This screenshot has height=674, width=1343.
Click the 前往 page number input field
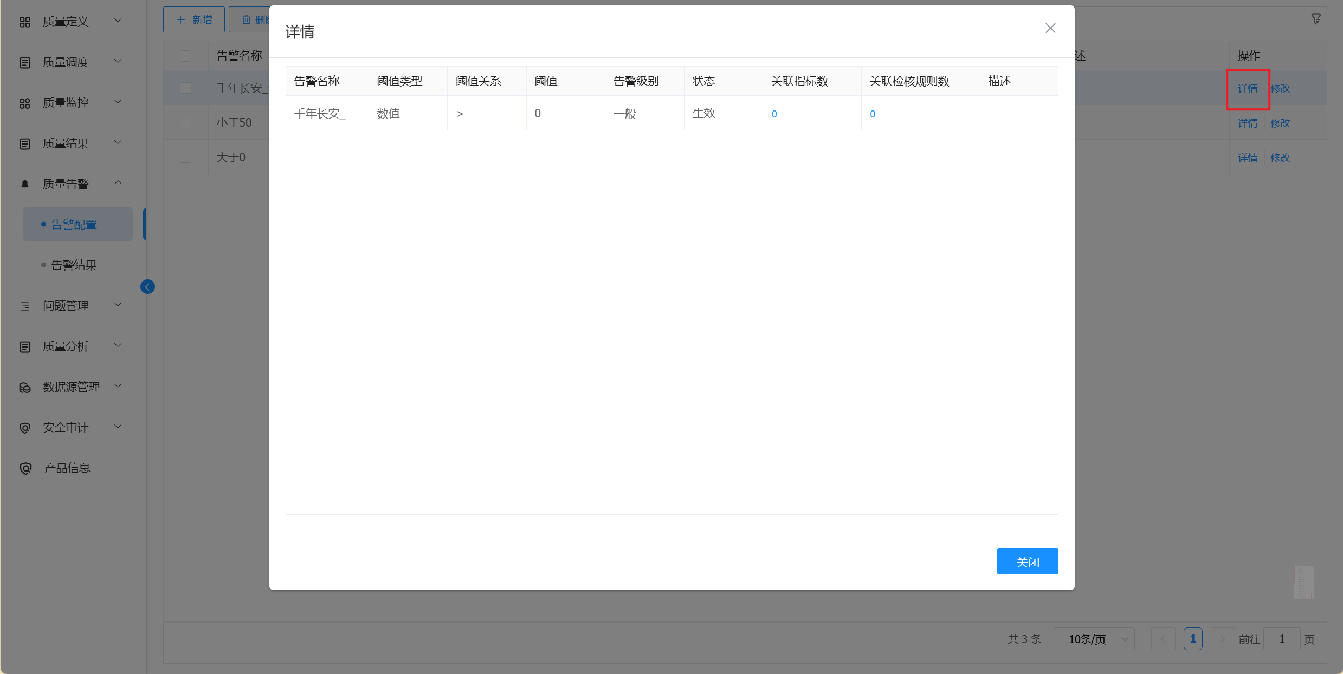1281,639
